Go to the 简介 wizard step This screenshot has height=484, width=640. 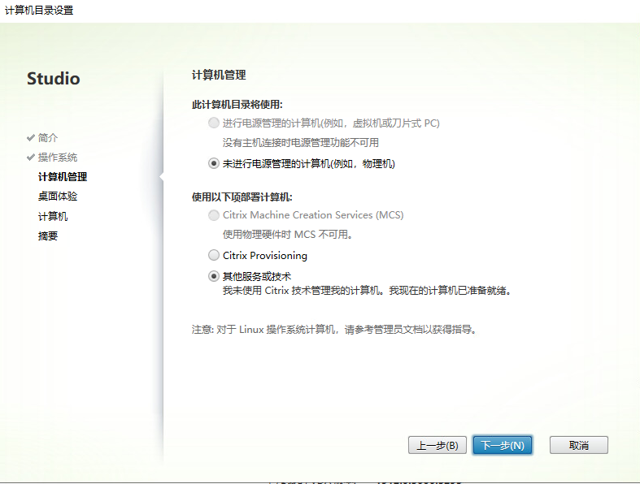point(48,137)
